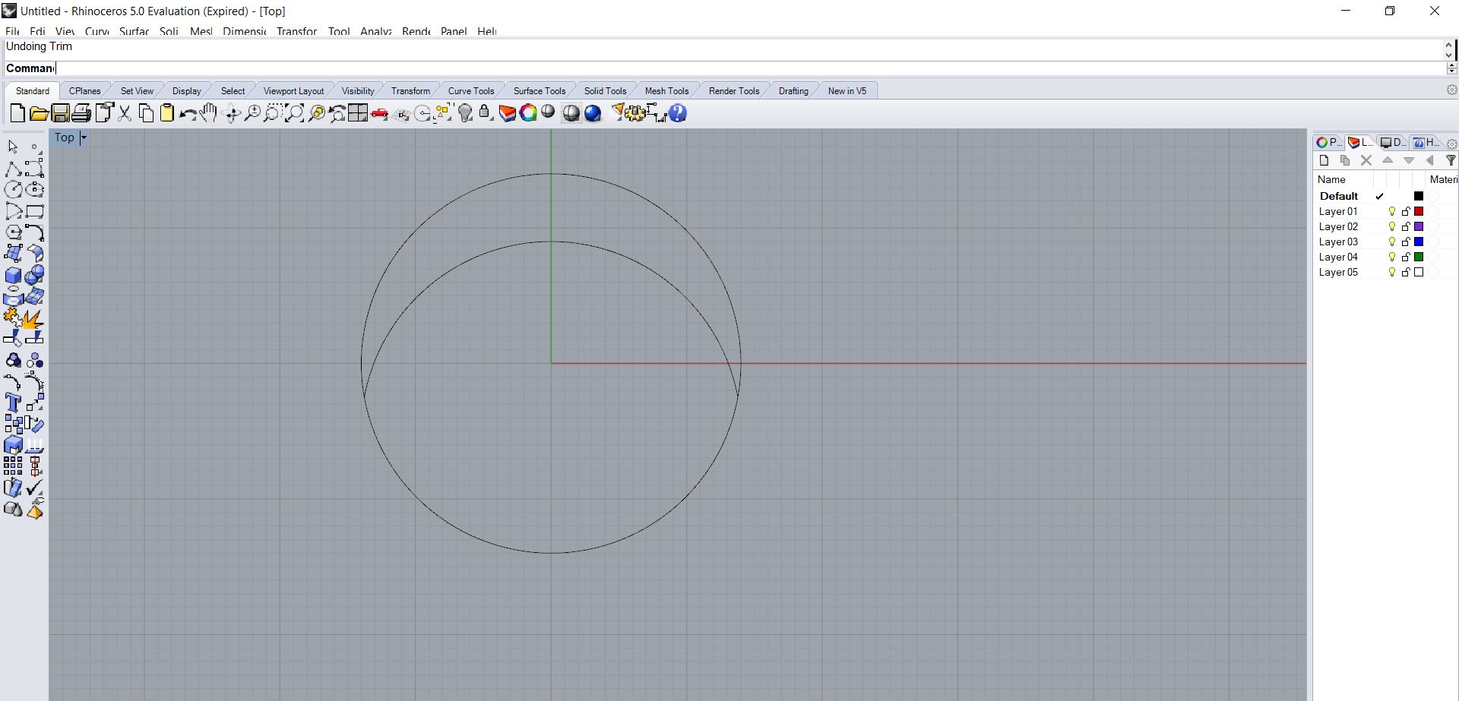Click the padlock Lock objects icon
Image resolution: width=1459 pixels, height=701 pixels.
click(x=485, y=113)
